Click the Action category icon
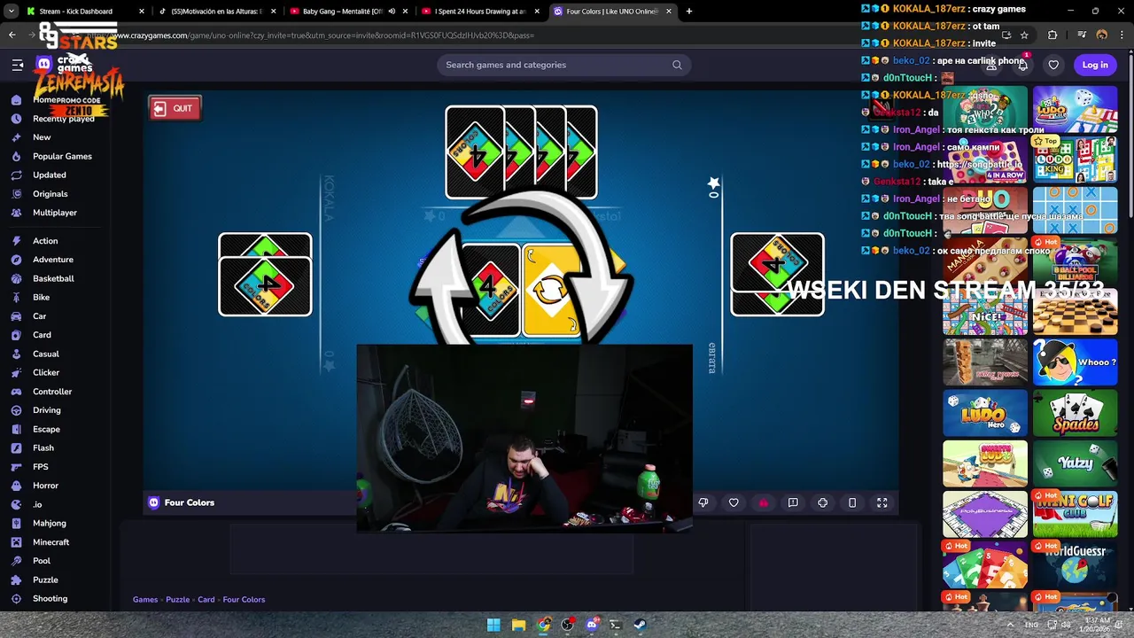This screenshot has width=1134, height=638. 16,241
